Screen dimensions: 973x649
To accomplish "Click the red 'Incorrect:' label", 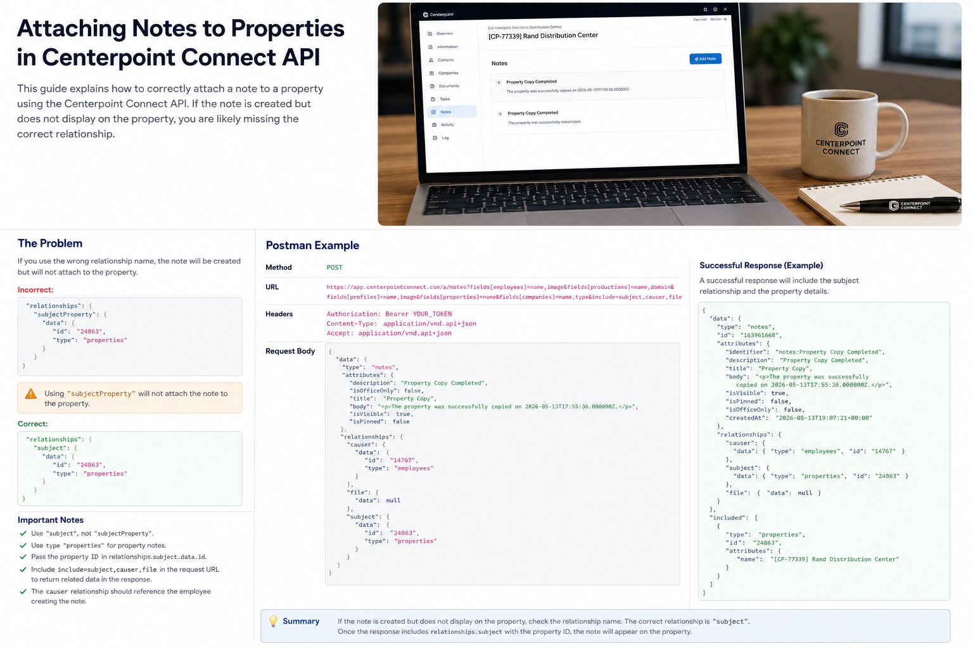I will [x=35, y=290].
